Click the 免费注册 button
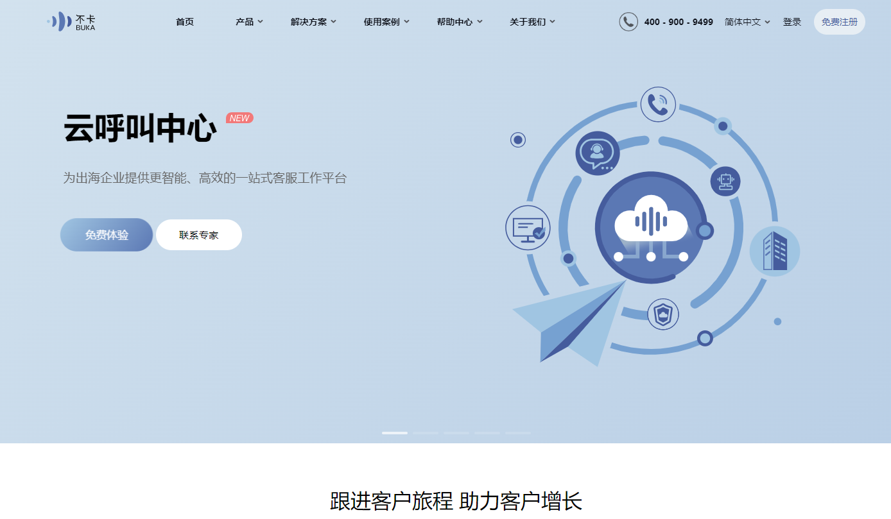 [x=840, y=22]
